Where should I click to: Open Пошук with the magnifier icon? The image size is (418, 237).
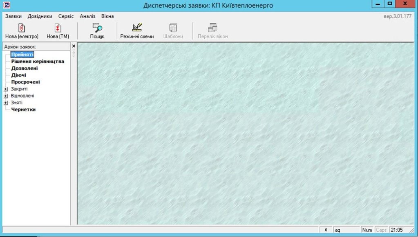tap(97, 28)
